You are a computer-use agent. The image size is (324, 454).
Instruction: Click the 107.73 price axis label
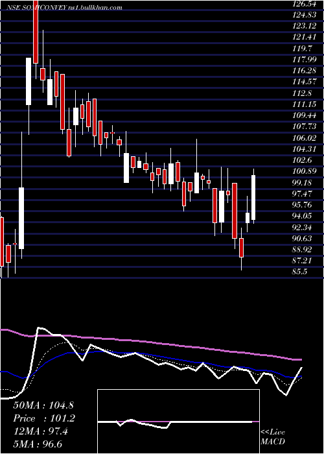coord(303,126)
